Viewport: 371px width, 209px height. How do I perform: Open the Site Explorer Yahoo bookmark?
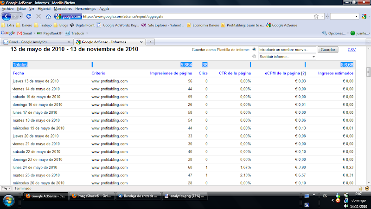click(x=163, y=25)
